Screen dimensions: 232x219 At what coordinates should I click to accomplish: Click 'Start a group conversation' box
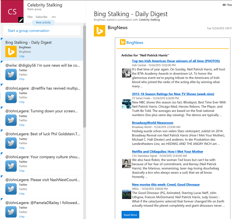point(42,31)
